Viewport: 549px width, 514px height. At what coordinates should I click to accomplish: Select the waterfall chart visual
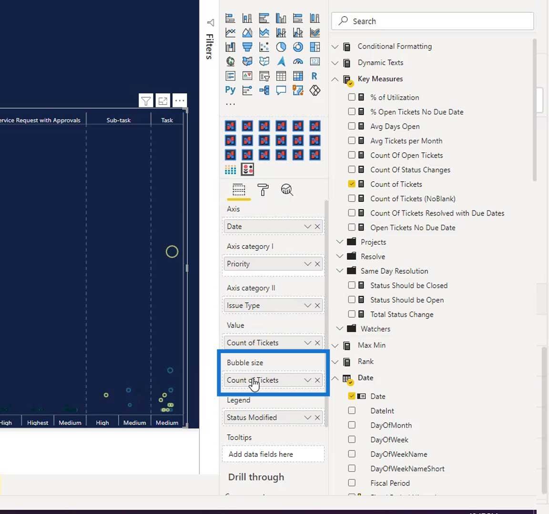pos(230,47)
